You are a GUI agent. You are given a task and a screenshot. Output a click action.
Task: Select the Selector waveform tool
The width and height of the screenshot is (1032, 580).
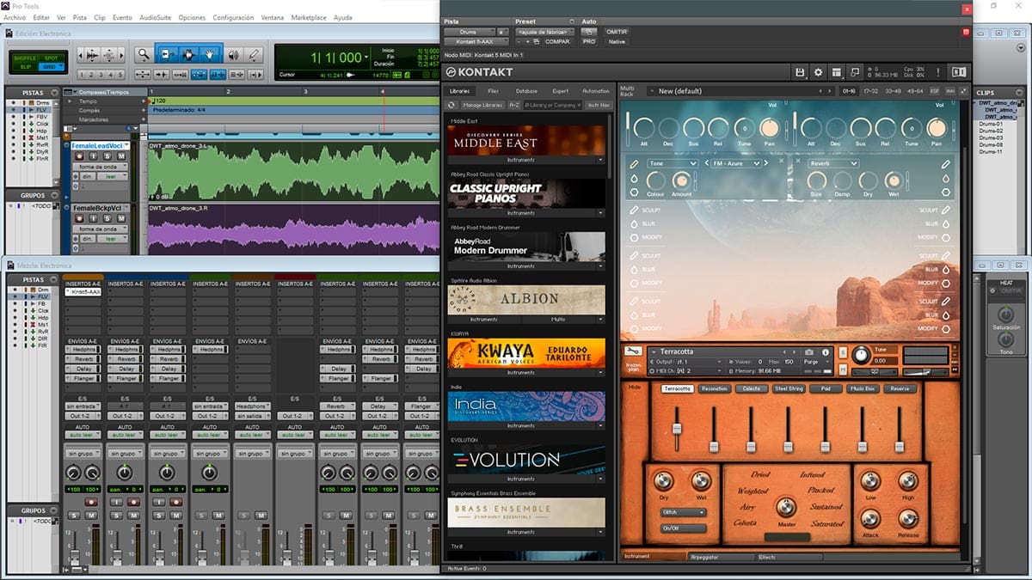[x=188, y=54]
